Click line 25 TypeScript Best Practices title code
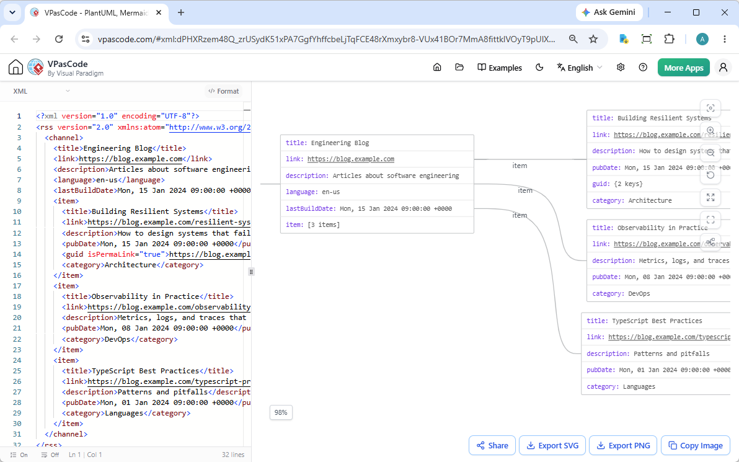739x462 pixels. (x=148, y=371)
